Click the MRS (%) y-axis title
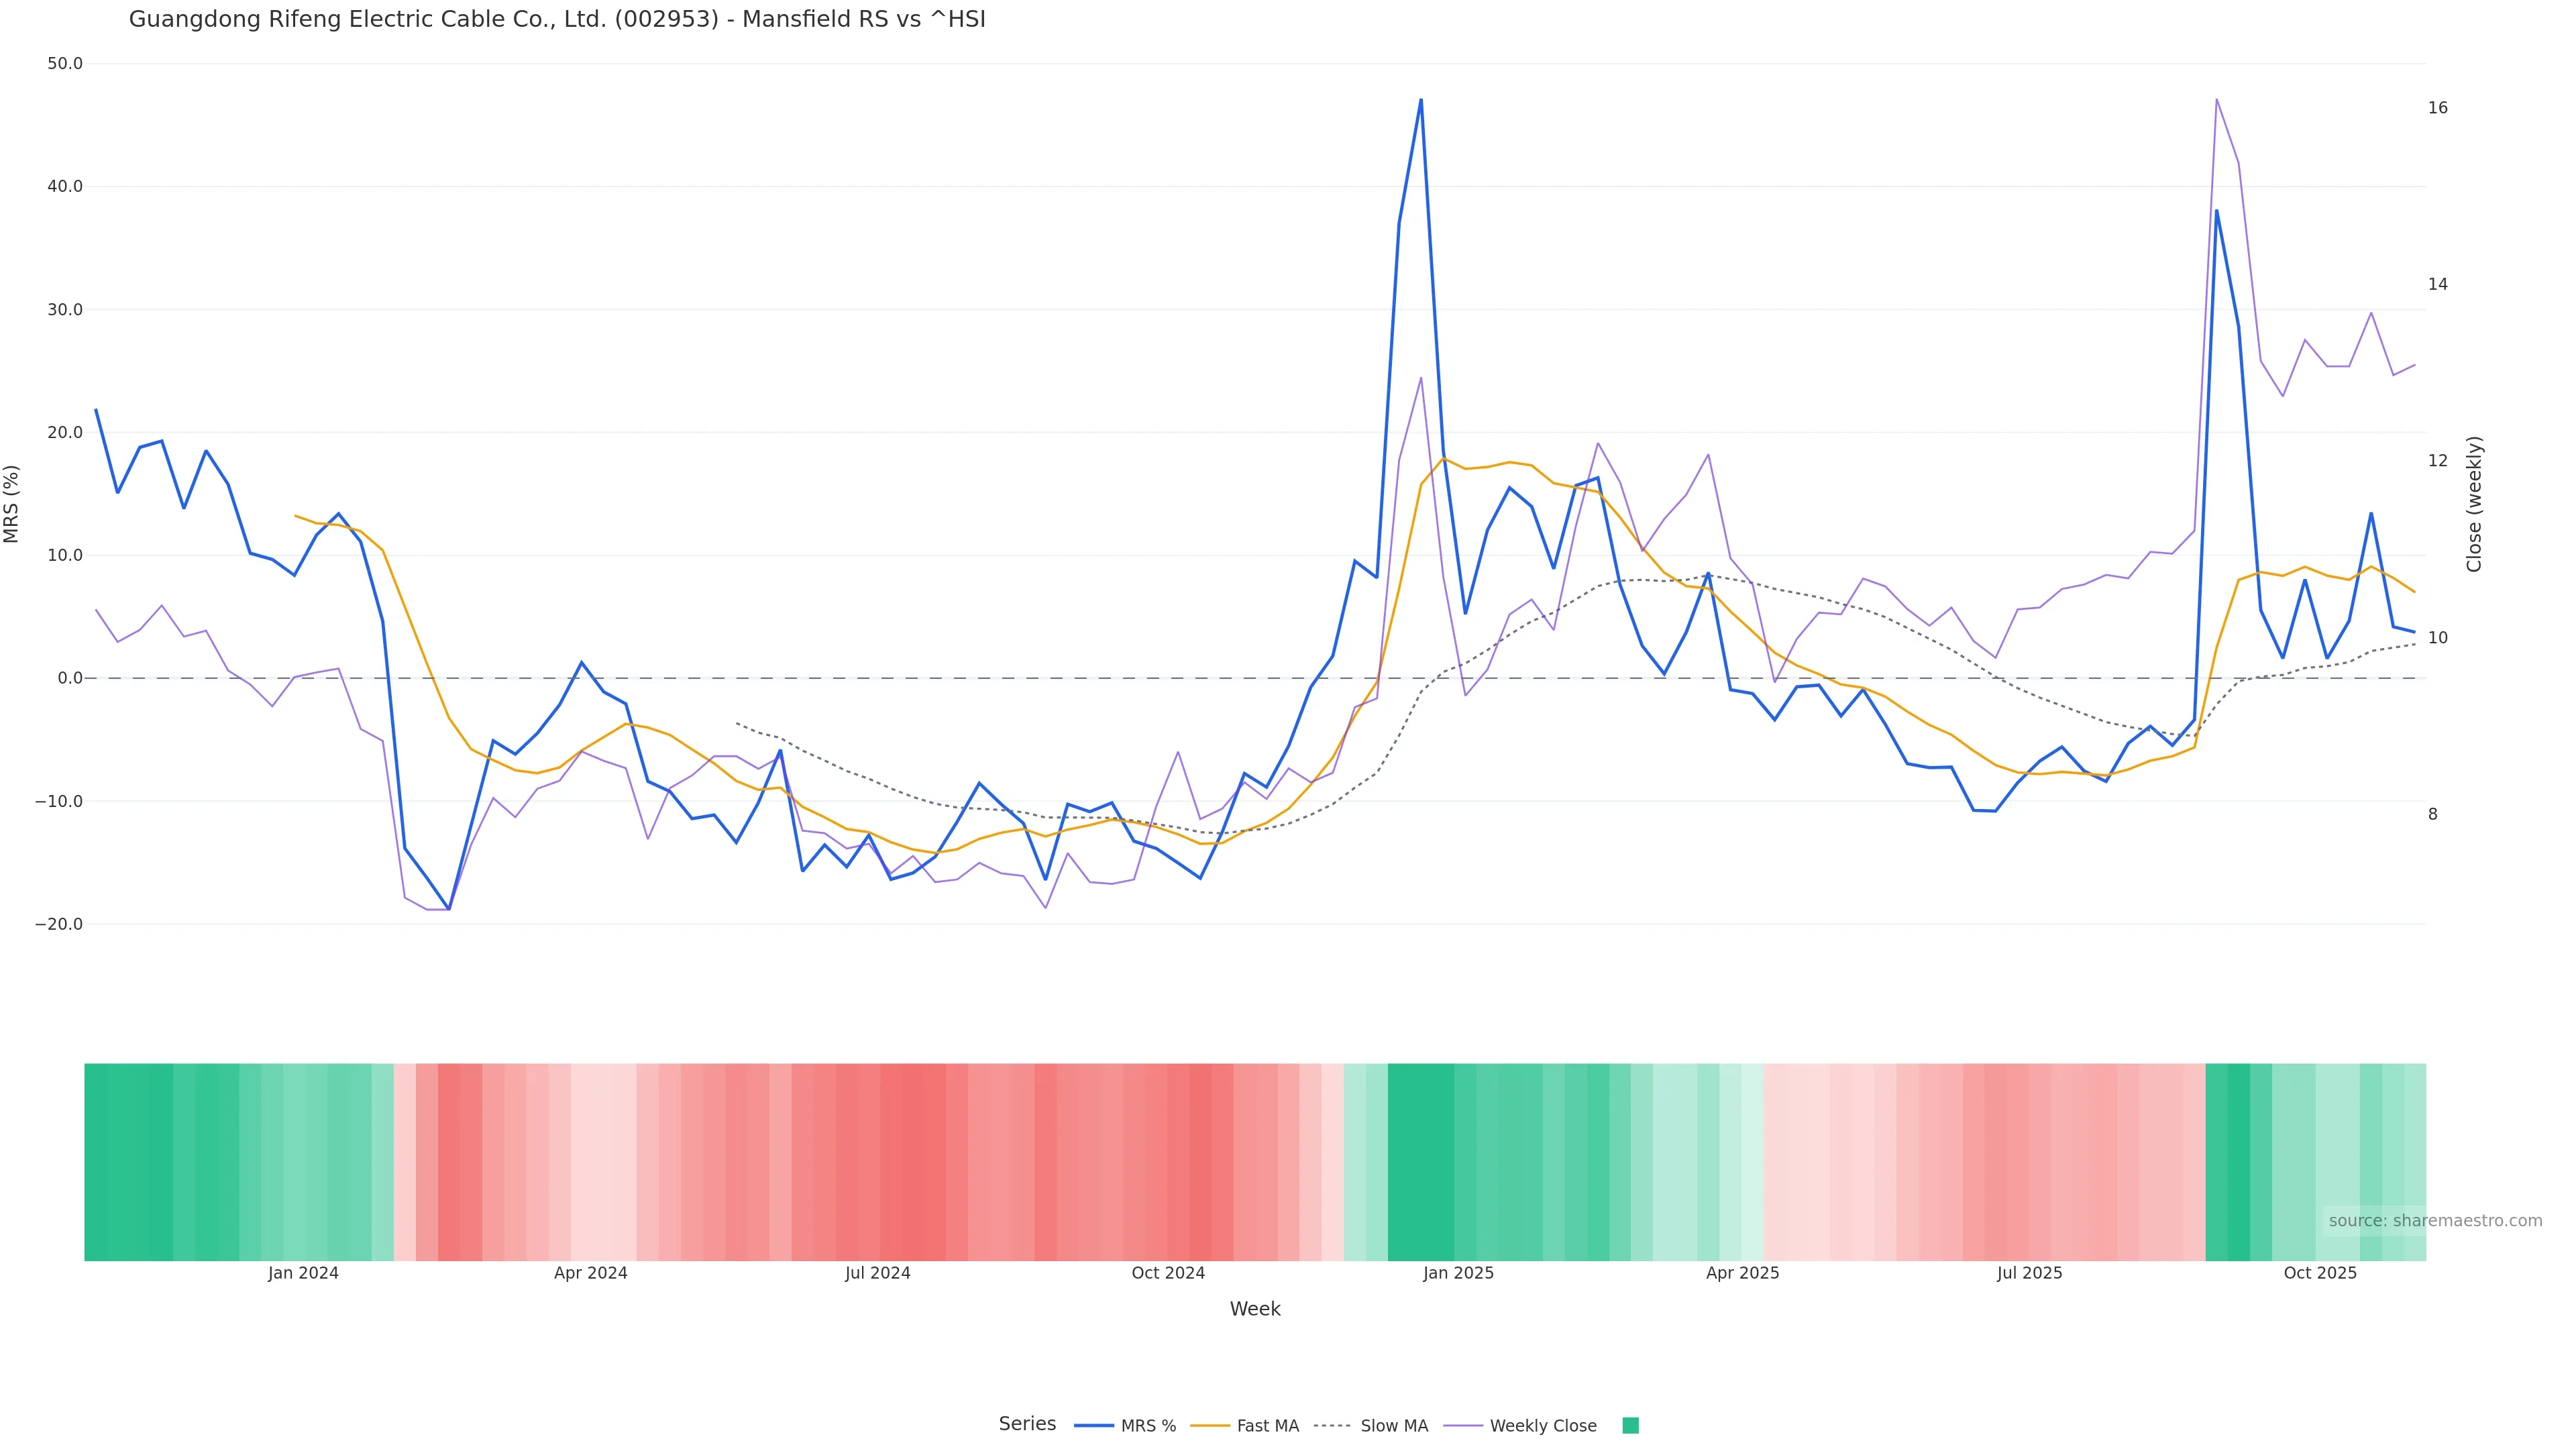The width and height of the screenshot is (2576, 1449). coord(12,504)
